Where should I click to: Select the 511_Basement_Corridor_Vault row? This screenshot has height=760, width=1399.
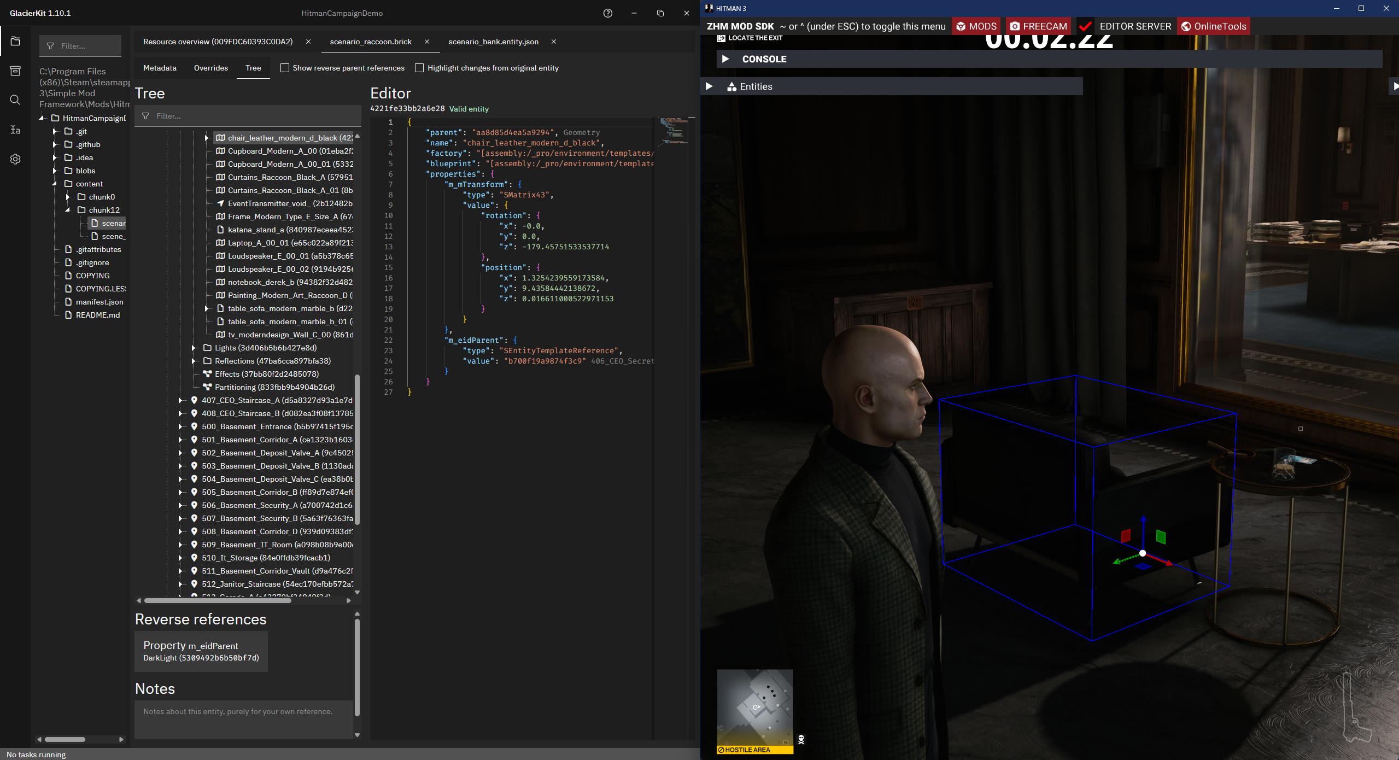(271, 571)
